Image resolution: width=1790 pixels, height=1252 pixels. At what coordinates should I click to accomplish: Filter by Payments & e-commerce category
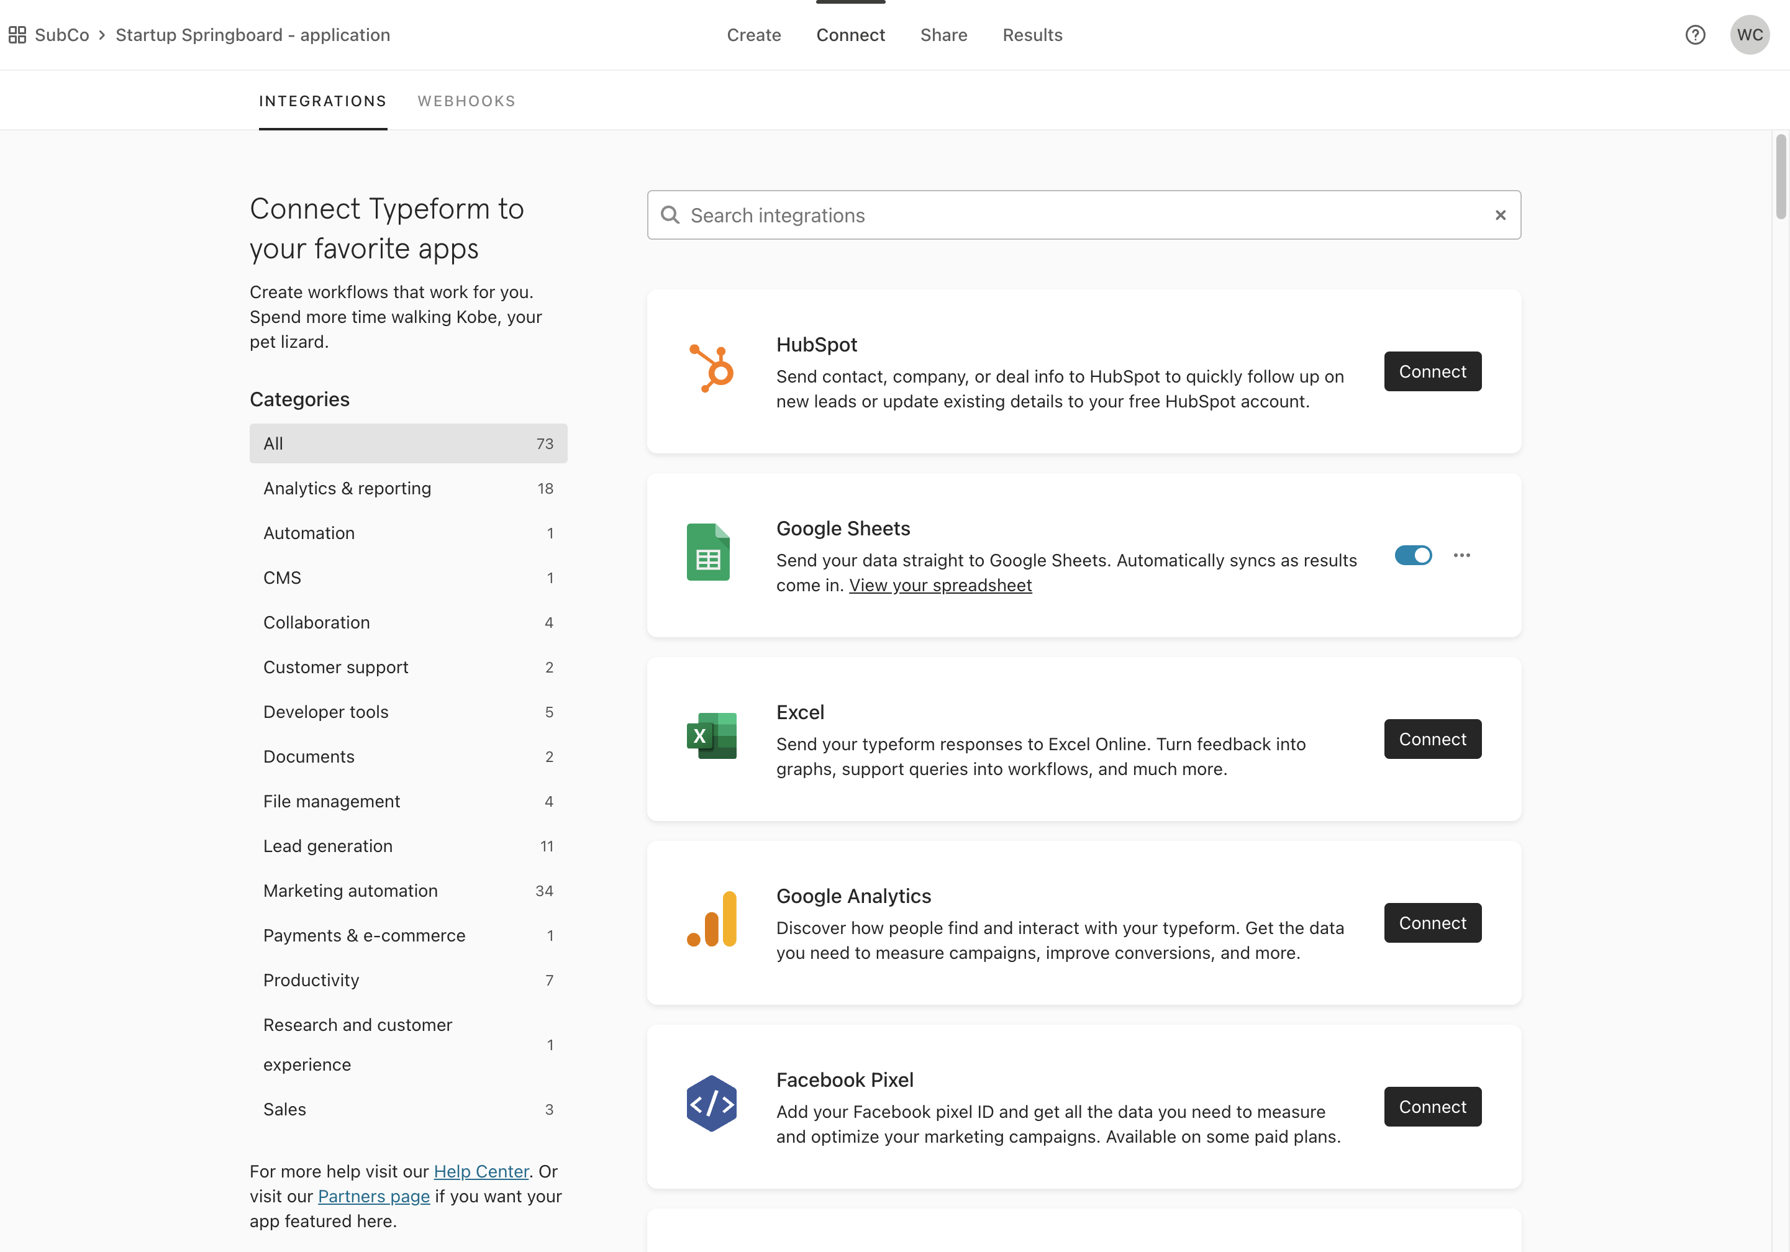tap(409, 935)
